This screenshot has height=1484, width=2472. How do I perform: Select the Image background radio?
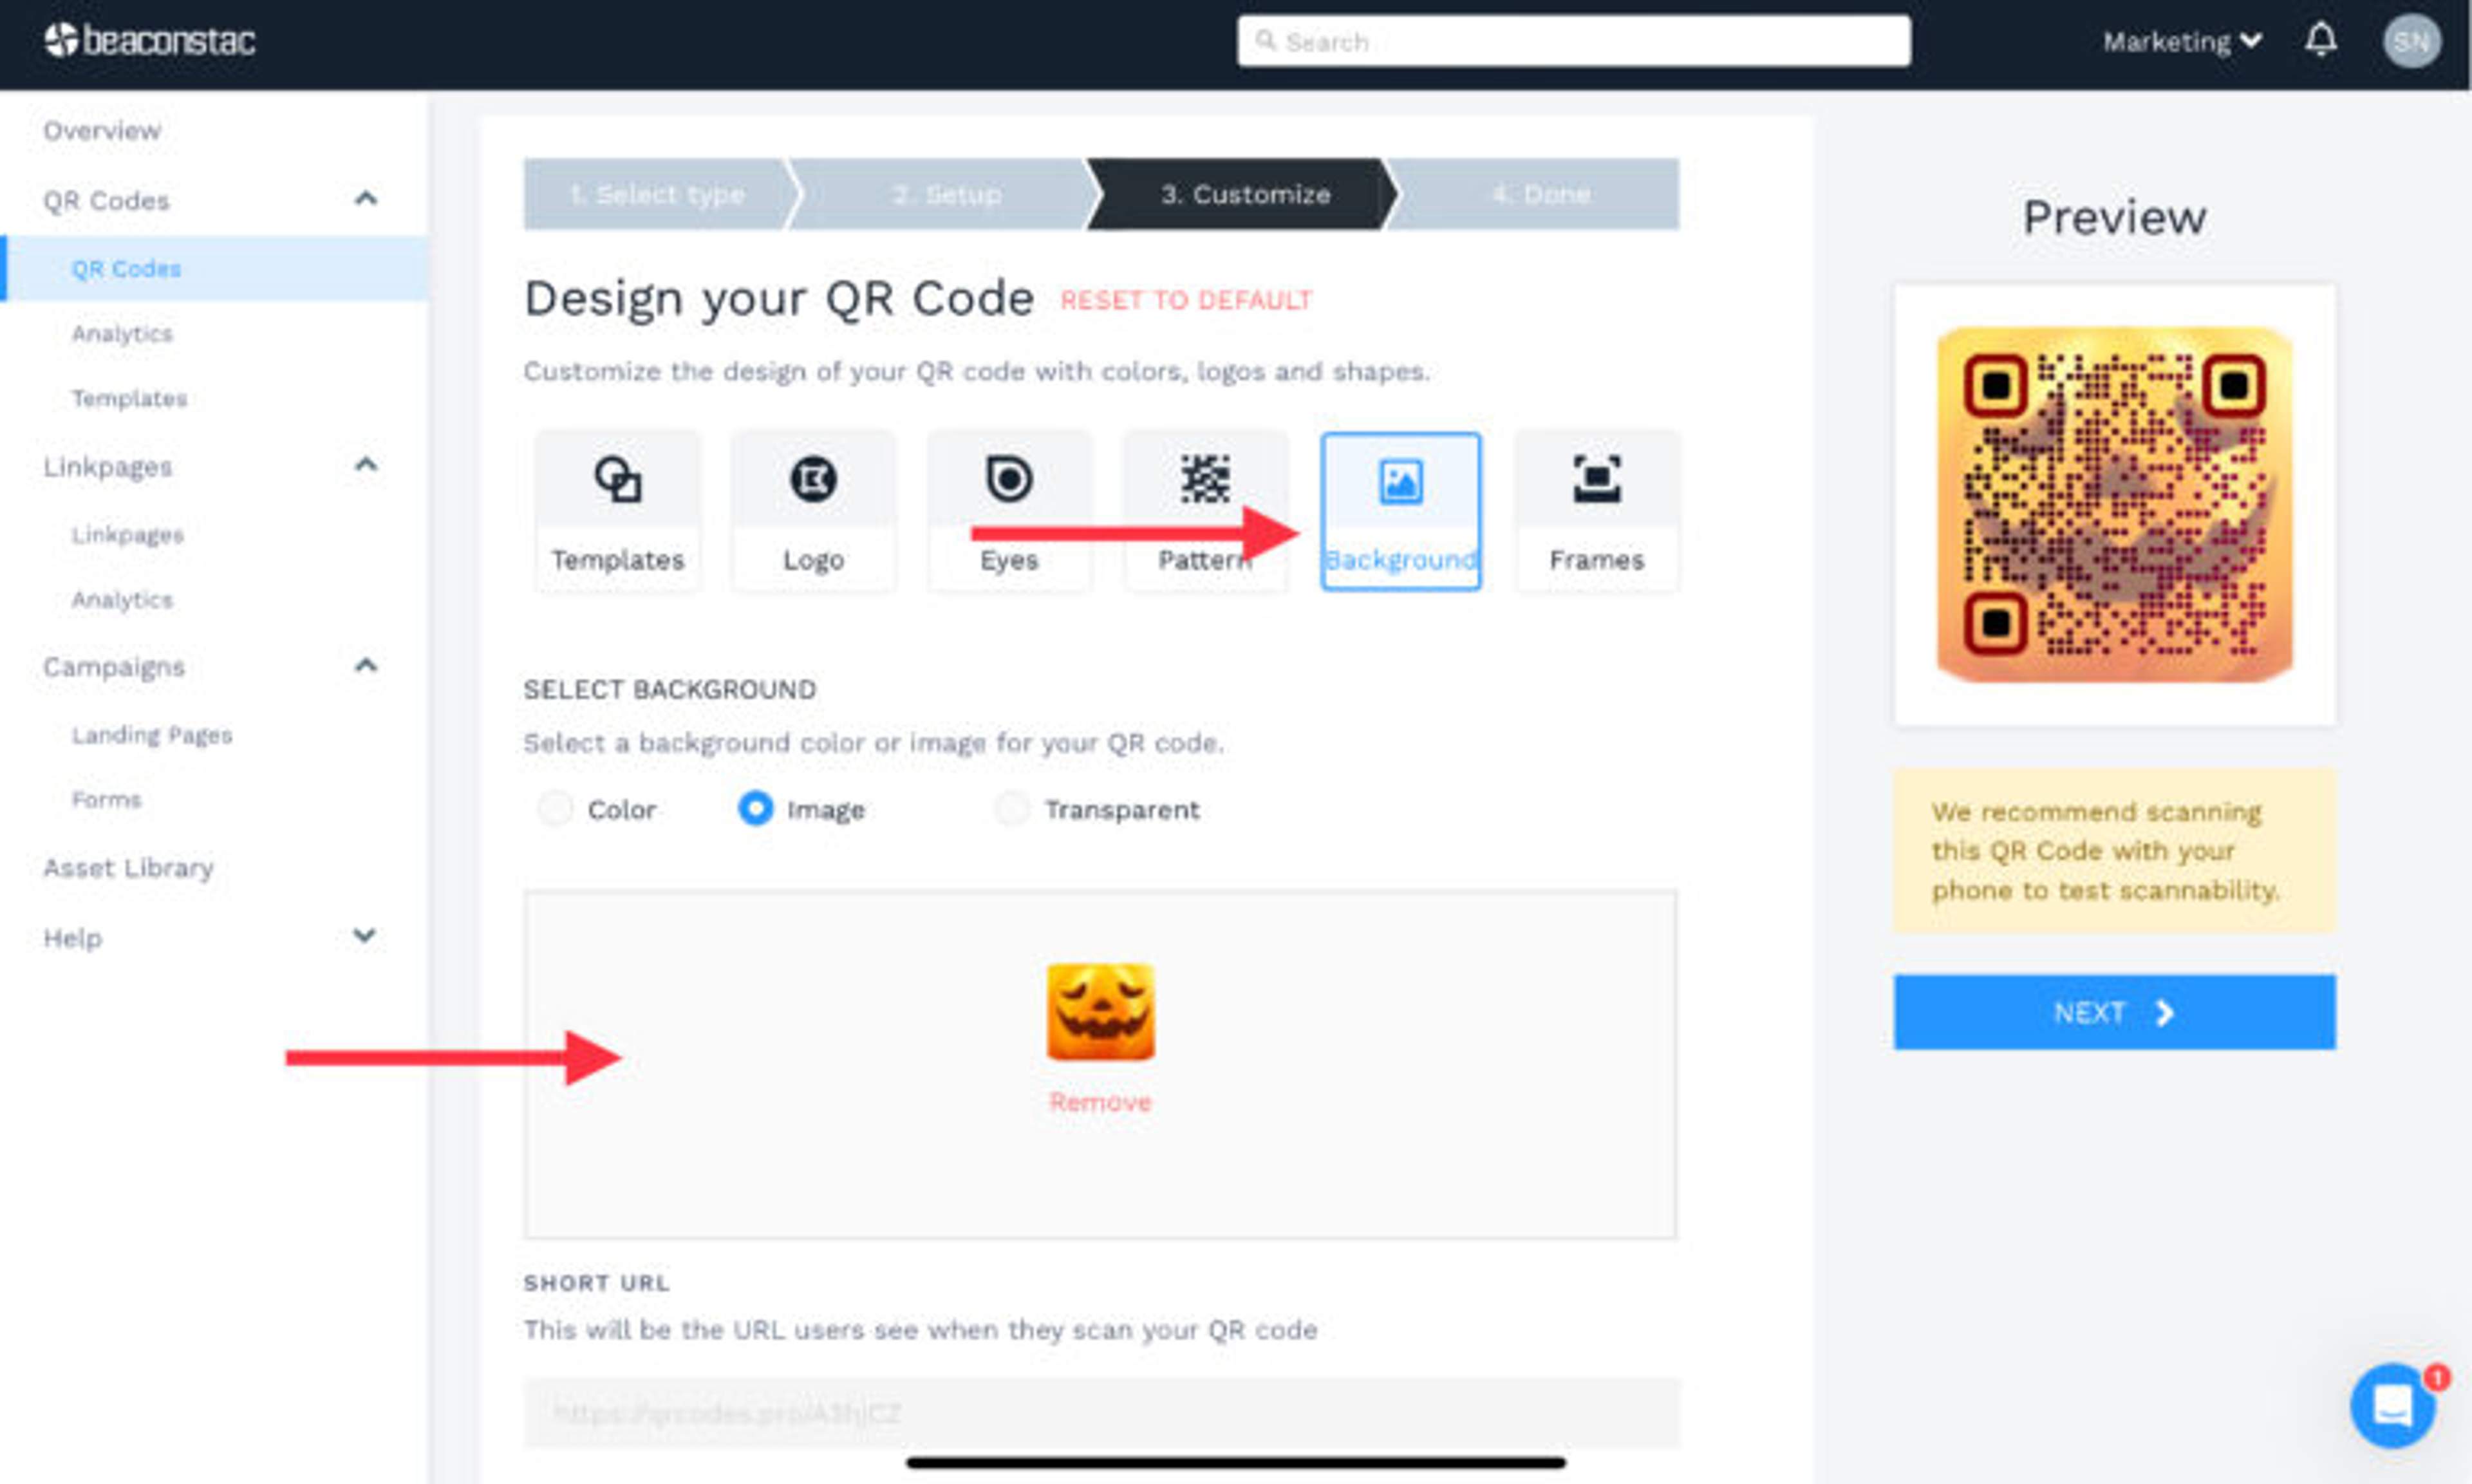point(754,808)
